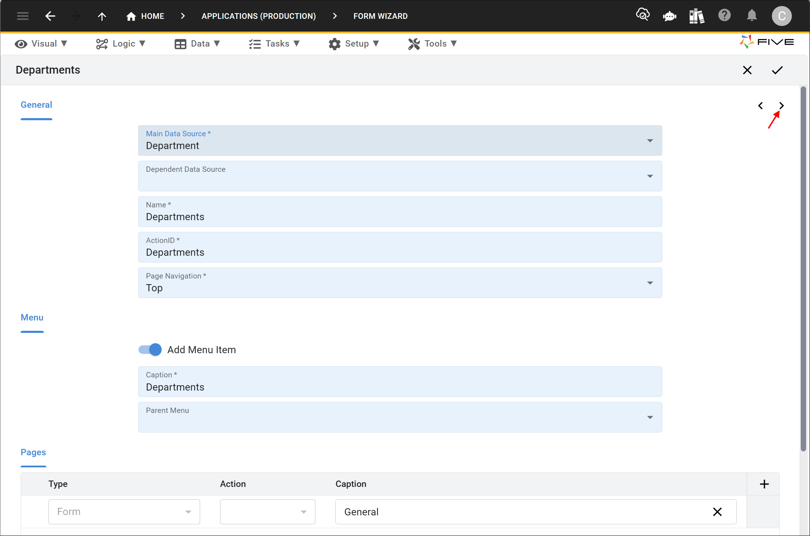The height and width of the screenshot is (536, 810).
Task: Cancel the form with the X icon
Action: pyautogui.click(x=747, y=70)
